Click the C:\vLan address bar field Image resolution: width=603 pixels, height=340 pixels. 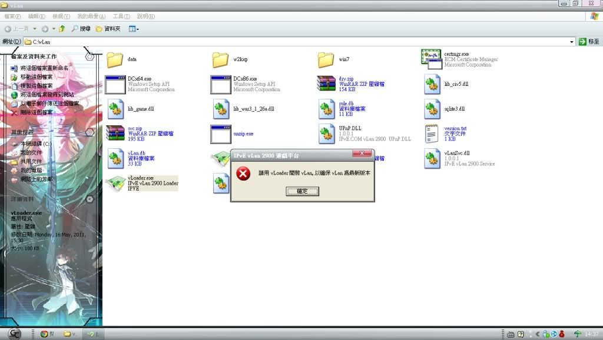[x=294, y=42]
